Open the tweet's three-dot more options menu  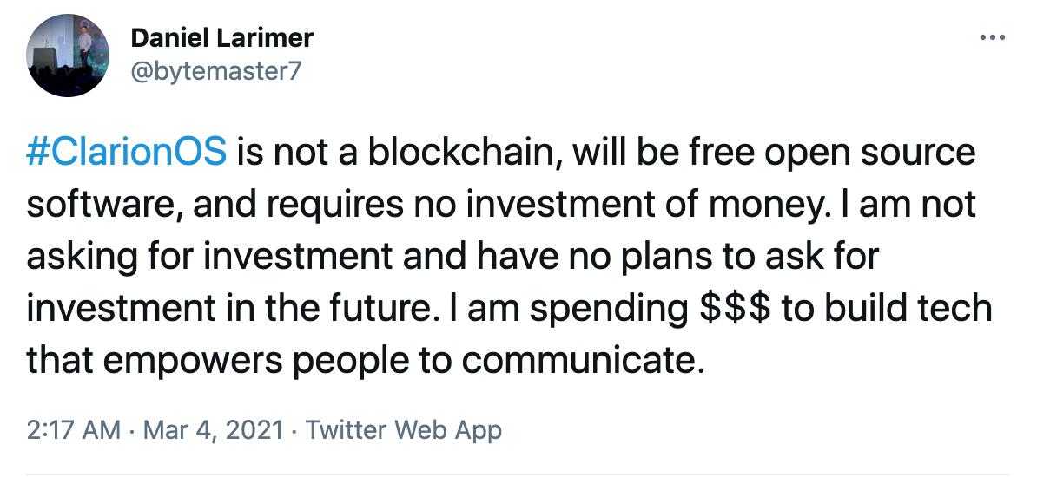point(991,38)
